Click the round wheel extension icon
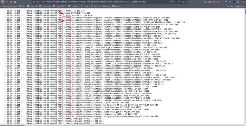Viewport: 246px width, 126px height. (238, 2)
